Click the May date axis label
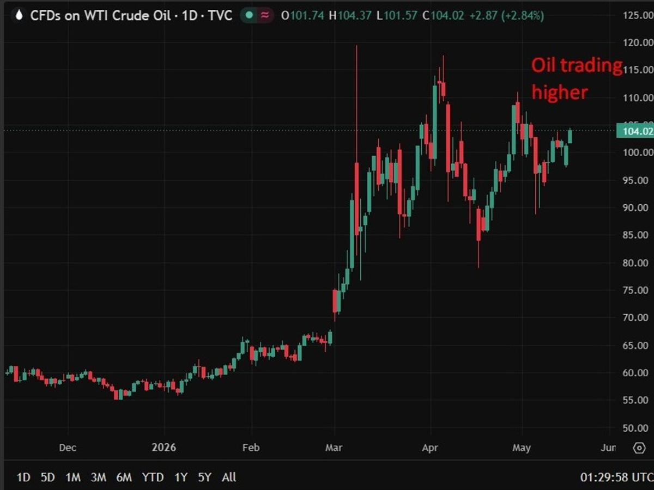The image size is (654, 490). tap(522, 448)
